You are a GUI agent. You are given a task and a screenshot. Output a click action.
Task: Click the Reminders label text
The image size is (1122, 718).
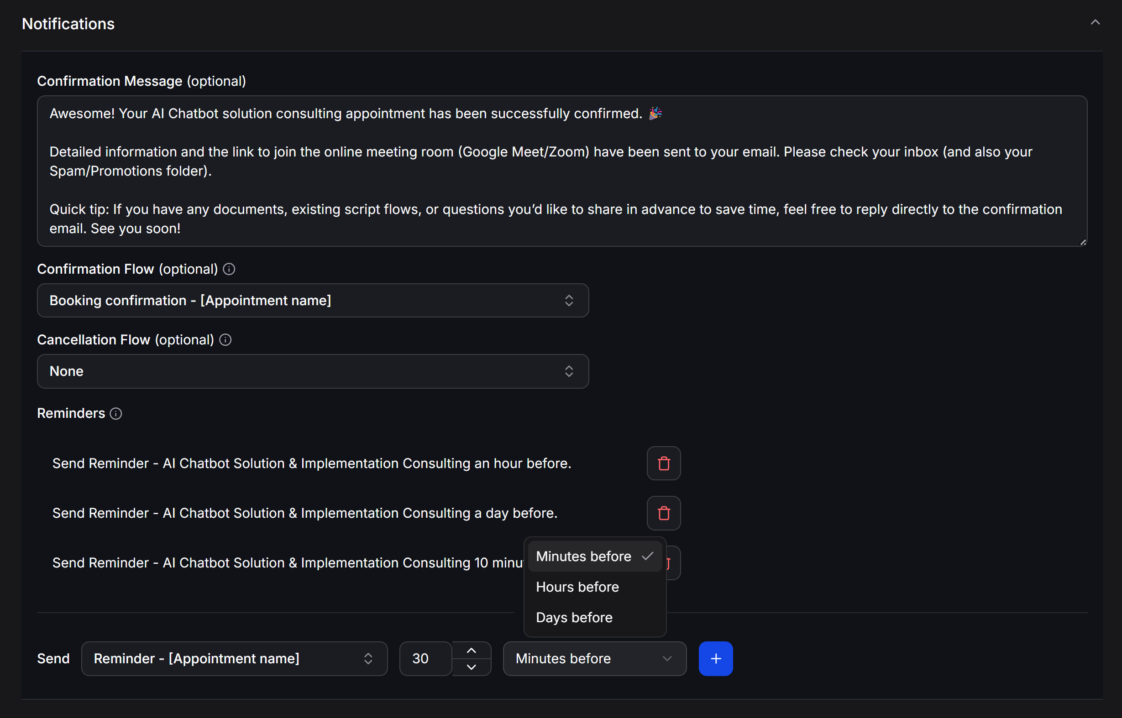[x=71, y=414]
